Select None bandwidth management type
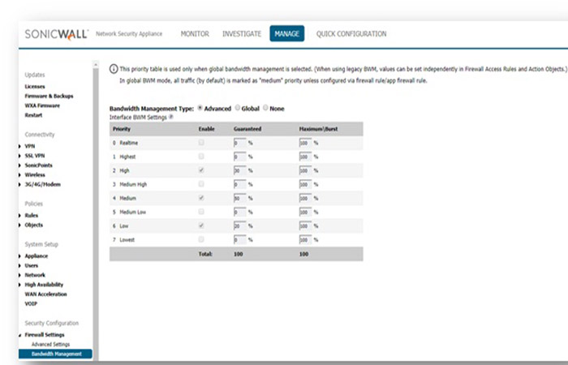 coord(265,108)
